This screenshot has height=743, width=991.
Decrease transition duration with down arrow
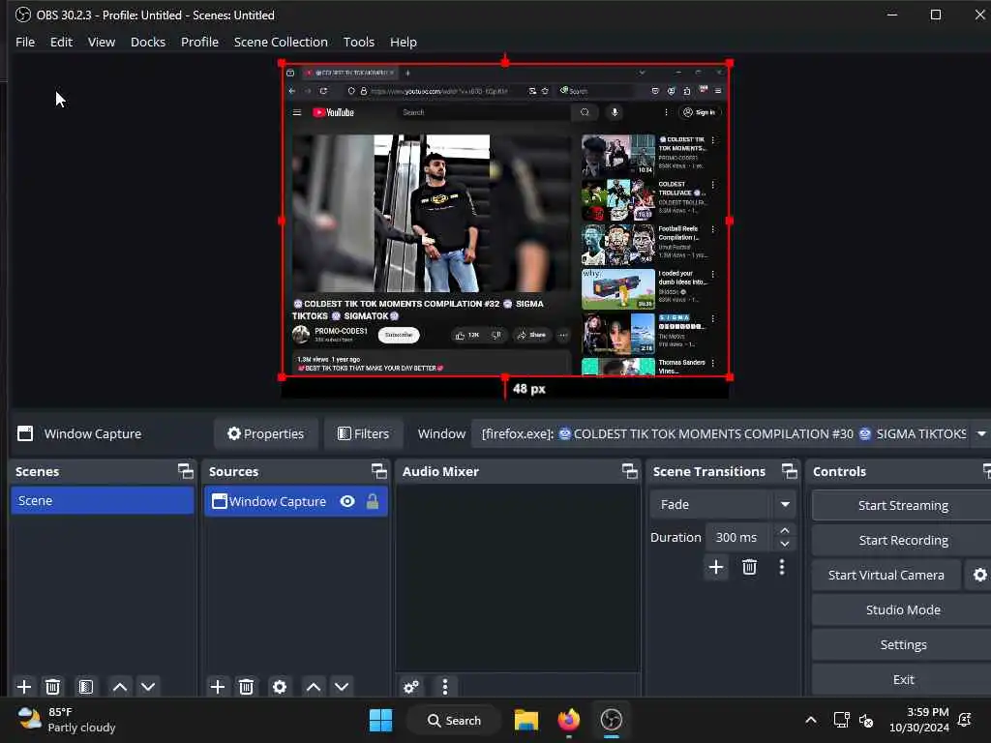tap(784, 544)
